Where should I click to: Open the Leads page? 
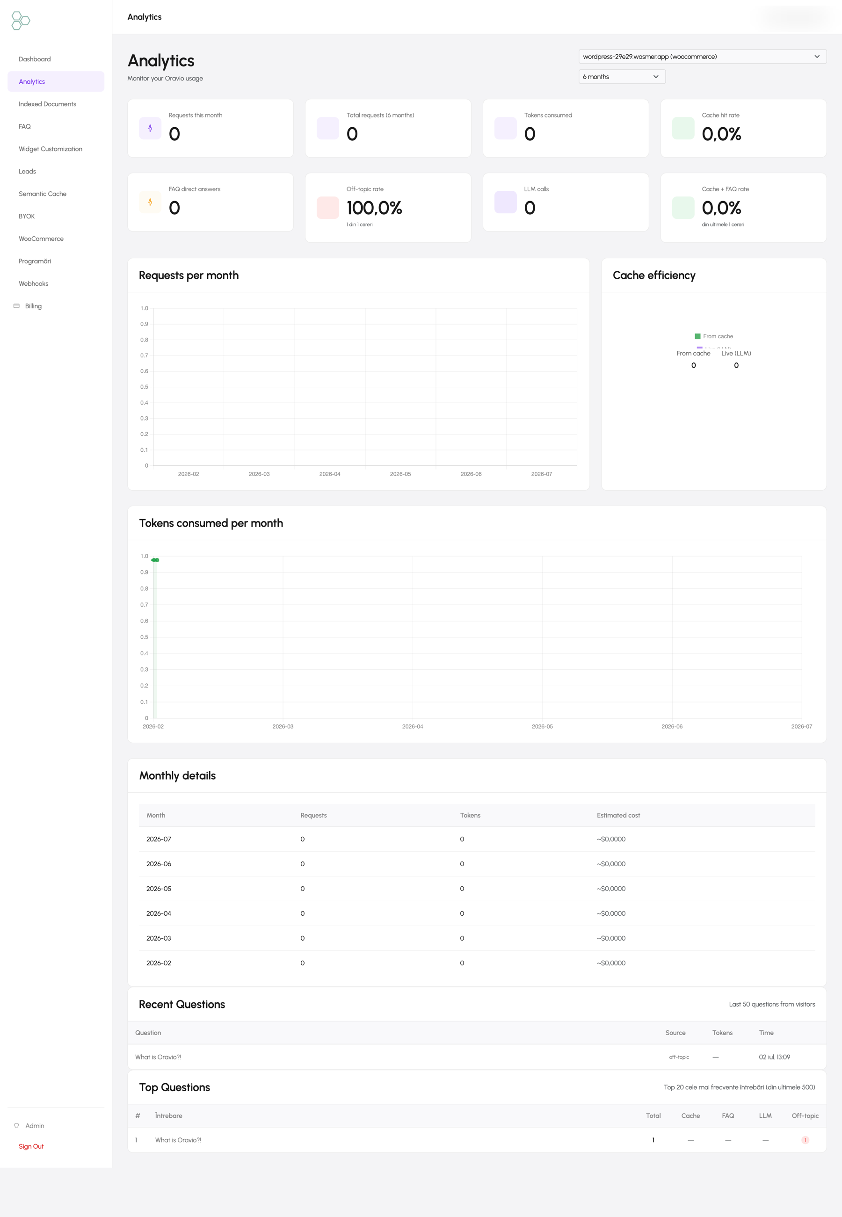click(56, 172)
